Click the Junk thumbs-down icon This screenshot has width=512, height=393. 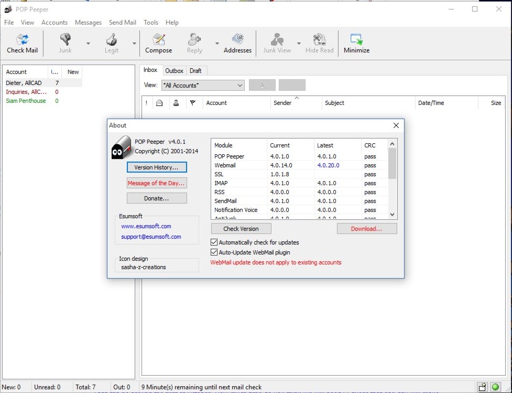66,39
